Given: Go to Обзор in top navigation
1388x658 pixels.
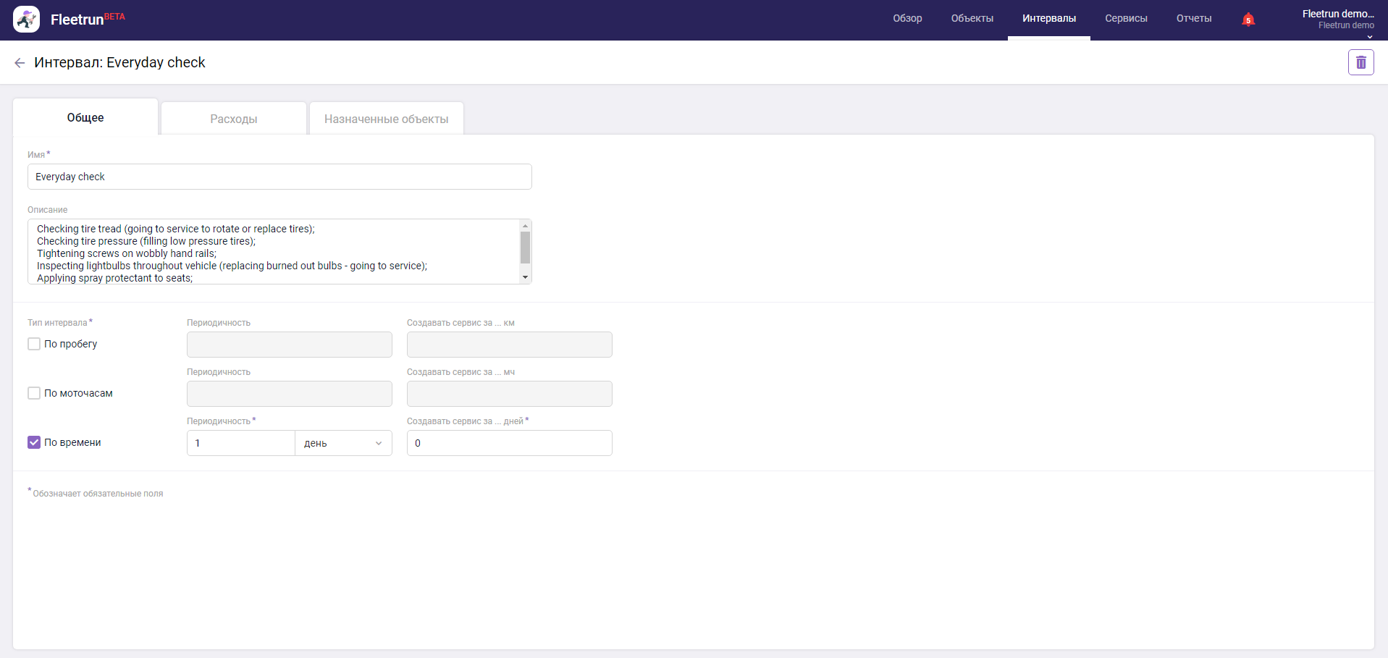Looking at the screenshot, I should [907, 19].
